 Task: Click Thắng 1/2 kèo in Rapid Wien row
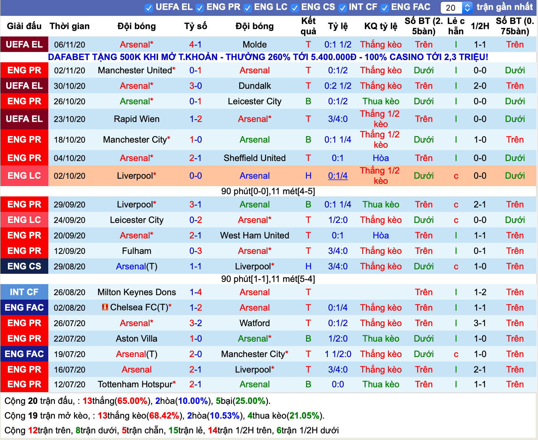(x=381, y=119)
